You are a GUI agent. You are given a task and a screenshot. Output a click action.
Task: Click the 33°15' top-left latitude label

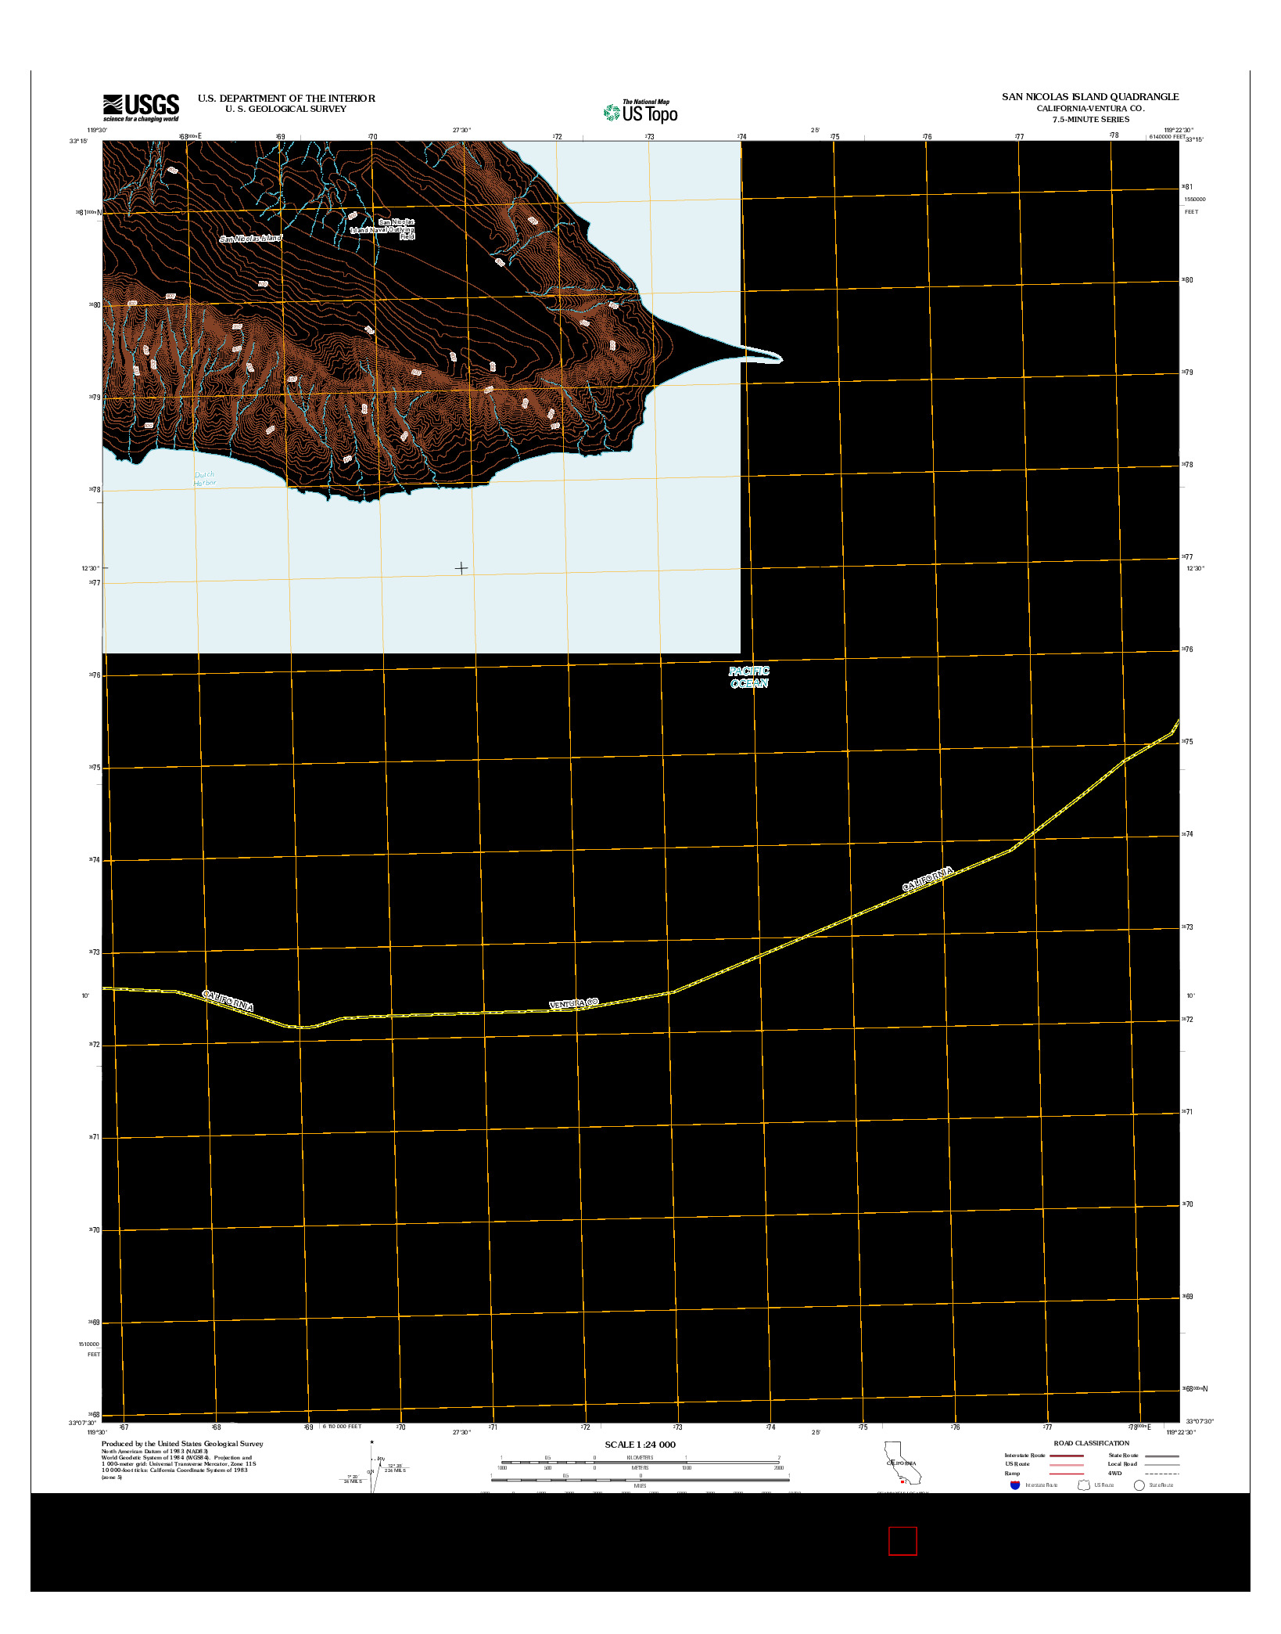[78, 141]
